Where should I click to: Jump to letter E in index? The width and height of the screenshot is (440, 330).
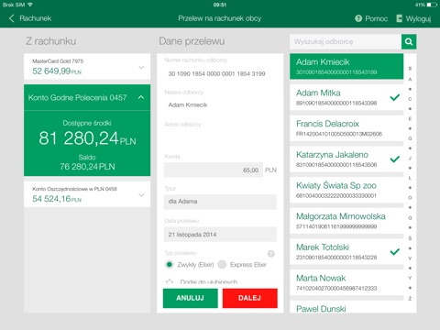pyautogui.click(x=410, y=118)
